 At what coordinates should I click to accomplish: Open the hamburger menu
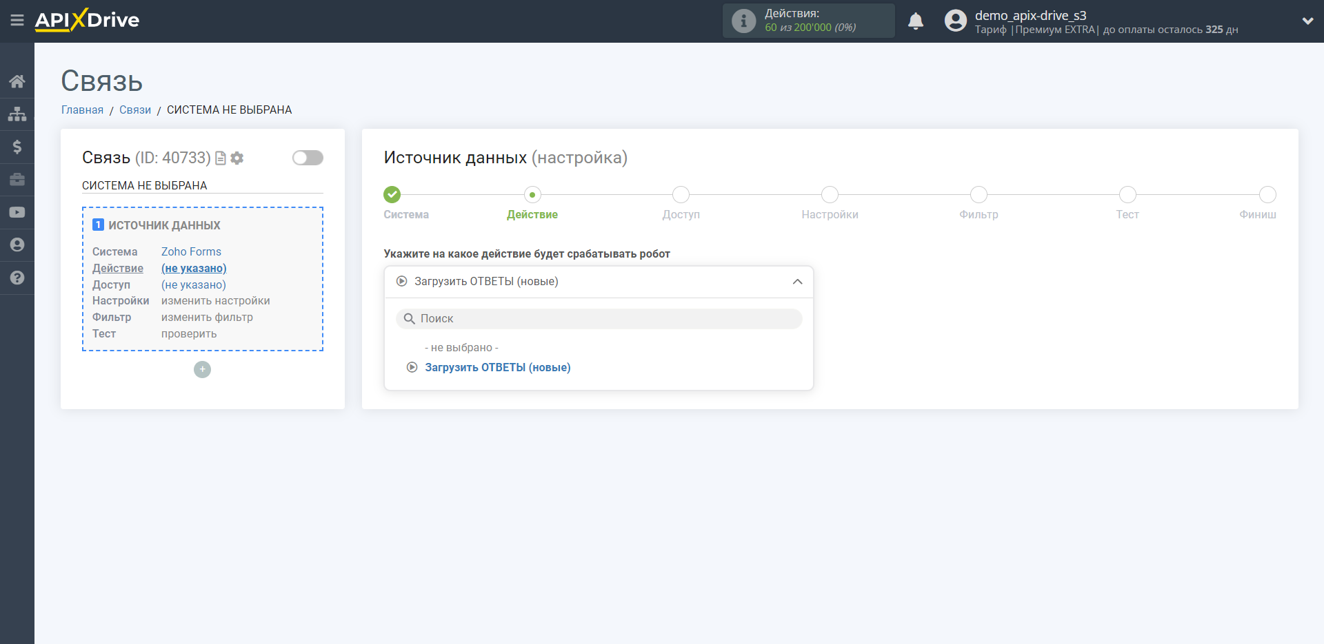click(x=17, y=21)
